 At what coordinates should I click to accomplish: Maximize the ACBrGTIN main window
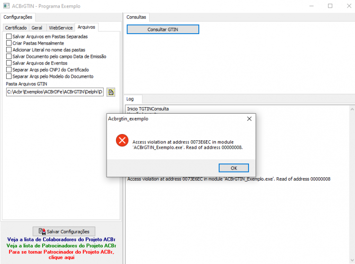pos(330,6)
